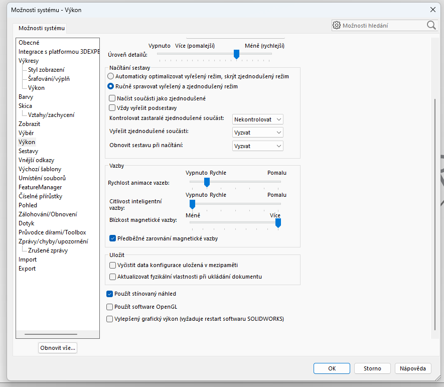The height and width of the screenshot is (387, 444).
Task: Open Vyřešit zjednodušené součásti dropdown
Action: (x=258, y=133)
